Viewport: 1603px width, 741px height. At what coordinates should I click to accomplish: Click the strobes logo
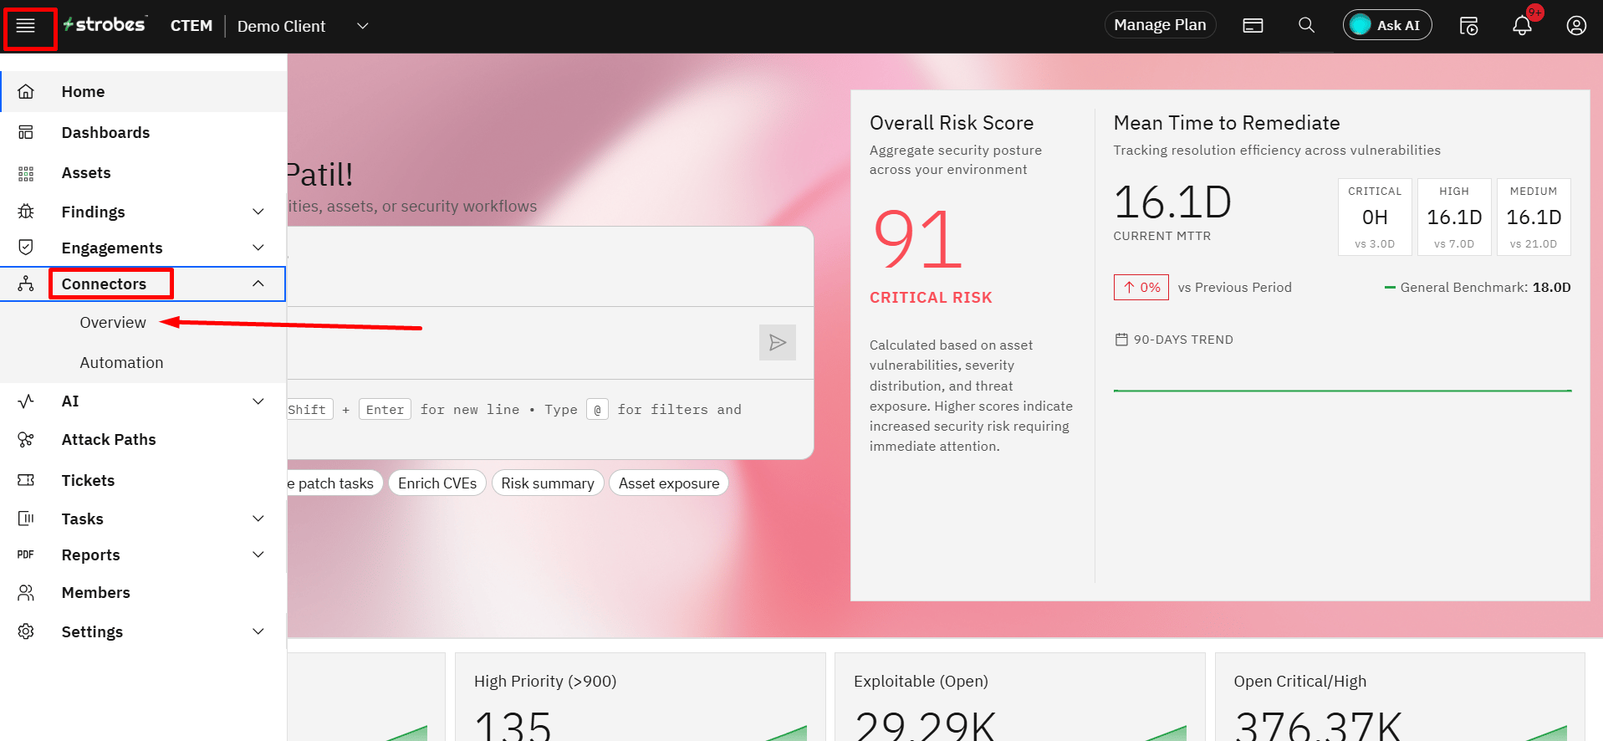coord(105,25)
